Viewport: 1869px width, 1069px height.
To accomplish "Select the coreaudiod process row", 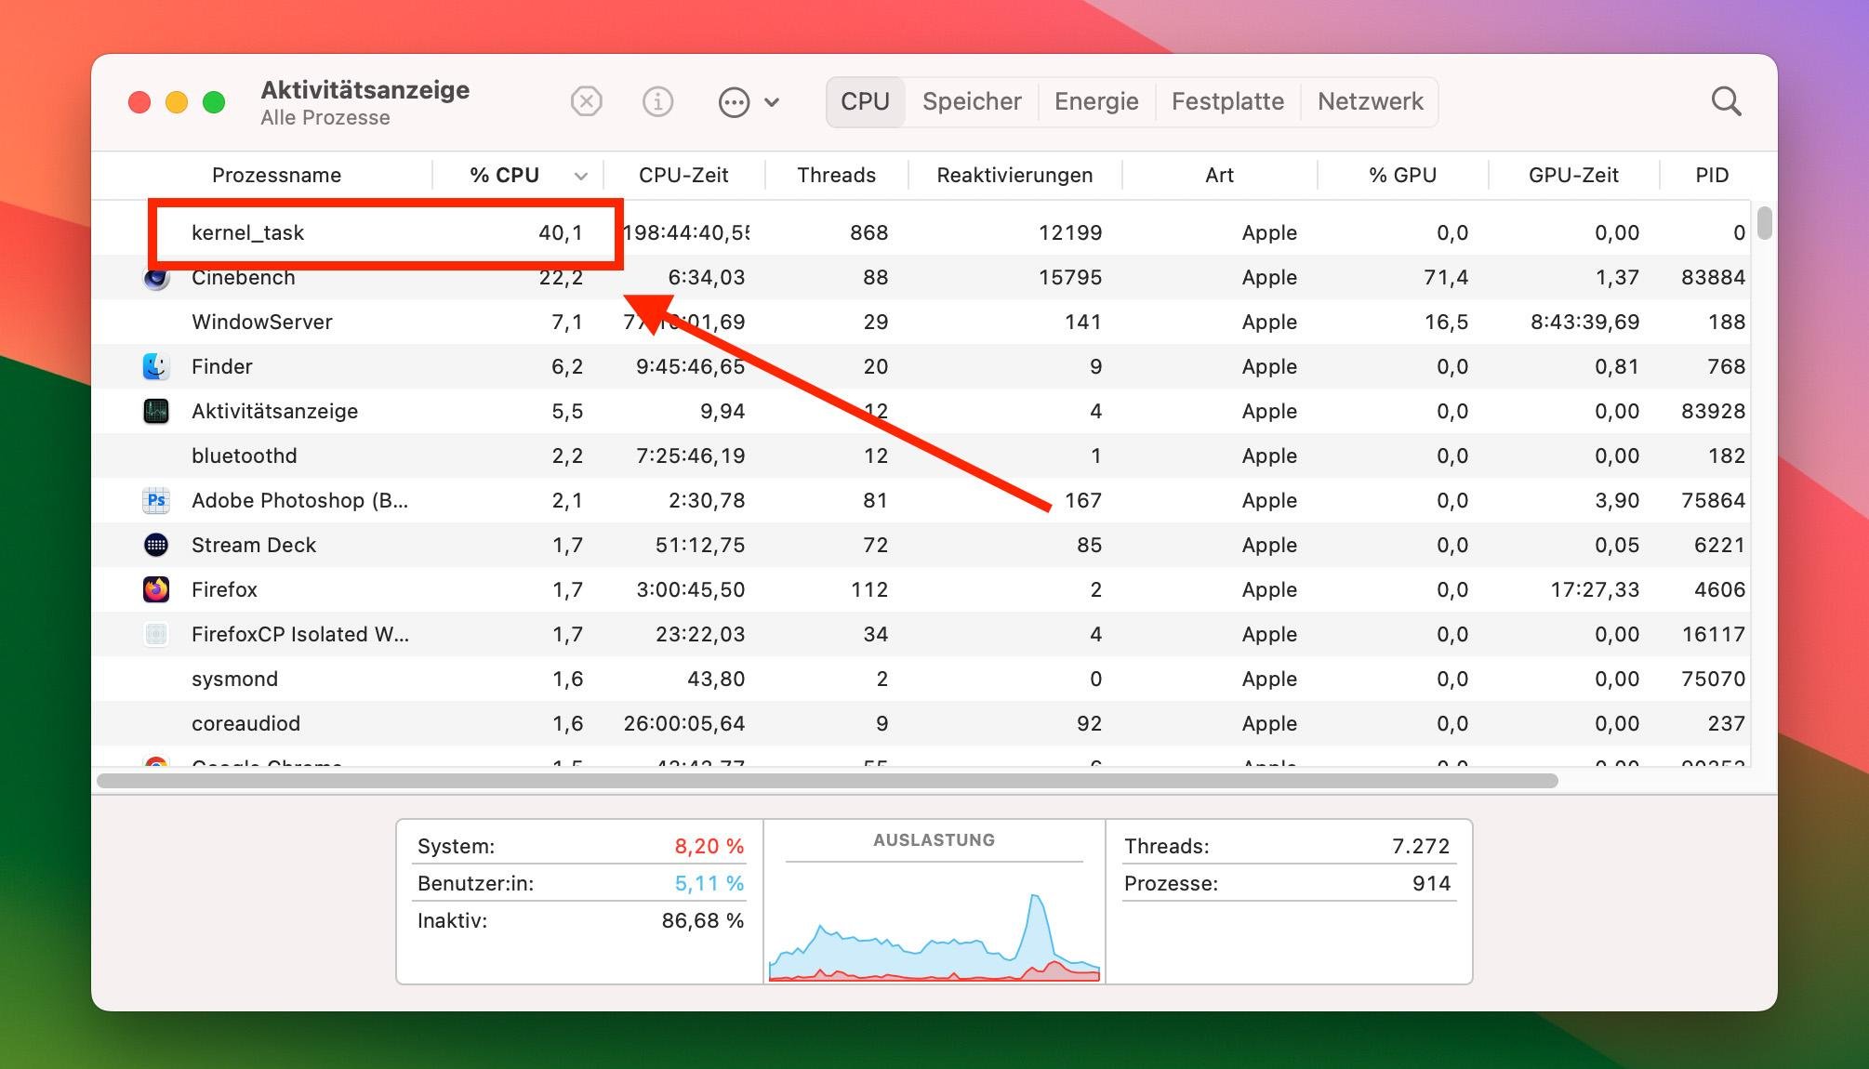I will tap(921, 723).
